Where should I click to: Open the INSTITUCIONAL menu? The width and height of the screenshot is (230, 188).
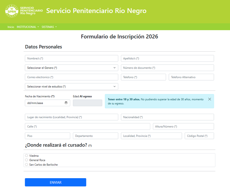click(x=28, y=27)
